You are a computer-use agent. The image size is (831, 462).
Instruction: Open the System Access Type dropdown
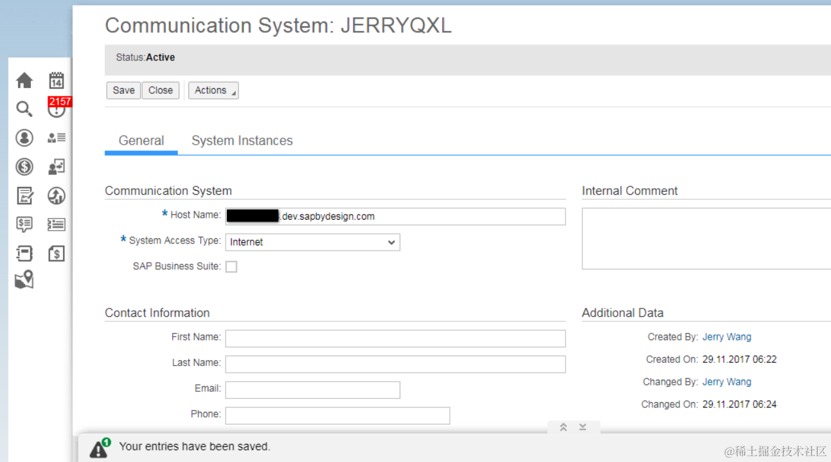point(312,242)
